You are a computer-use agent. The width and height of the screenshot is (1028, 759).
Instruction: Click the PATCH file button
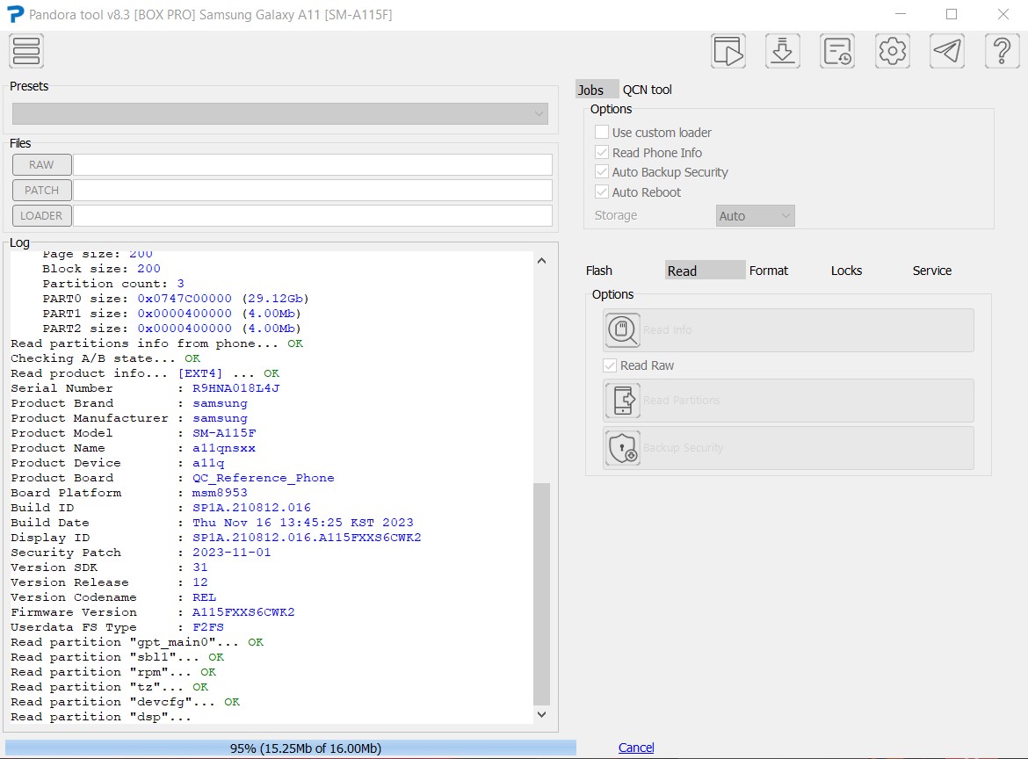(x=41, y=190)
